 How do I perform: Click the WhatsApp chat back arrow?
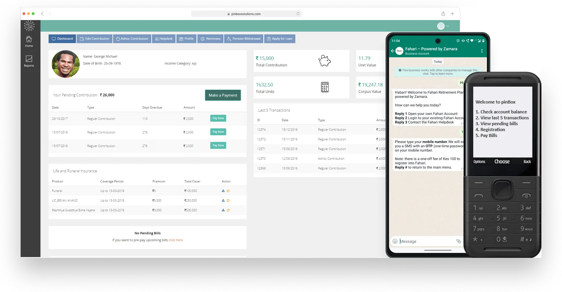point(393,51)
